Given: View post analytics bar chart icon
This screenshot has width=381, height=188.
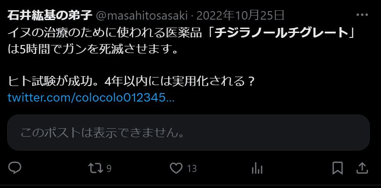Looking at the screenshot, I should (257, 168).
